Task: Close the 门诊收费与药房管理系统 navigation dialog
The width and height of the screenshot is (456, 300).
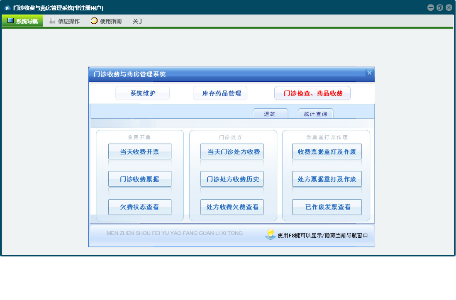Action: point(369,73)
